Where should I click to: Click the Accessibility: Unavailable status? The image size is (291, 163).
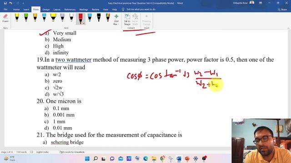tap(72, 152)
